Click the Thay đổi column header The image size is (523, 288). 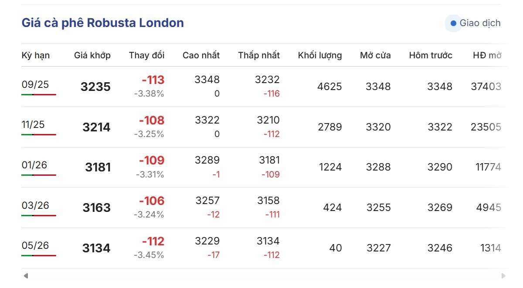point(147,55)
